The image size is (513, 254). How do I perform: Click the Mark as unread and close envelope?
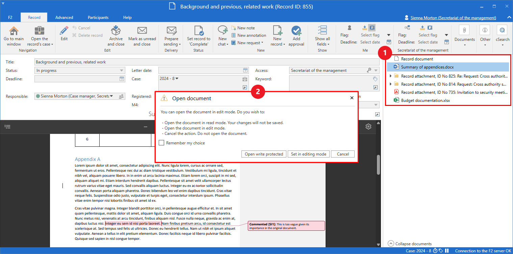[142, 31]
